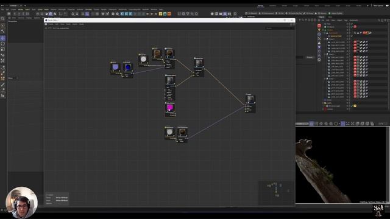Screen dimensions: 390x219
Task: Click the red material tag on top object row
Action: coord(355,27)
